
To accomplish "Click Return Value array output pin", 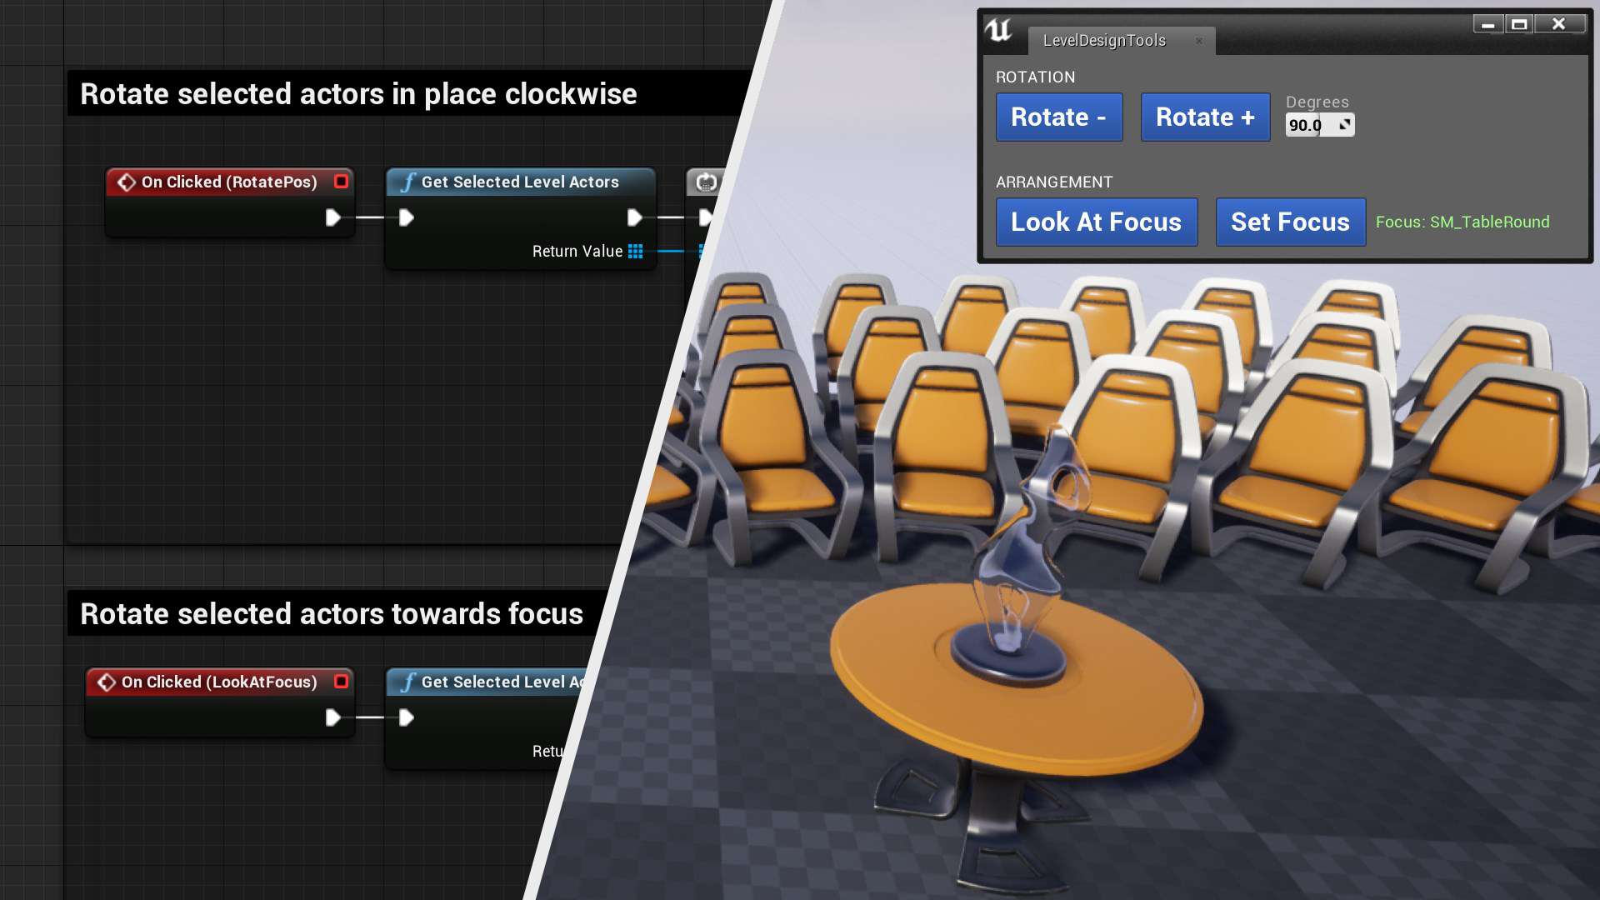I will coord(636,251).
